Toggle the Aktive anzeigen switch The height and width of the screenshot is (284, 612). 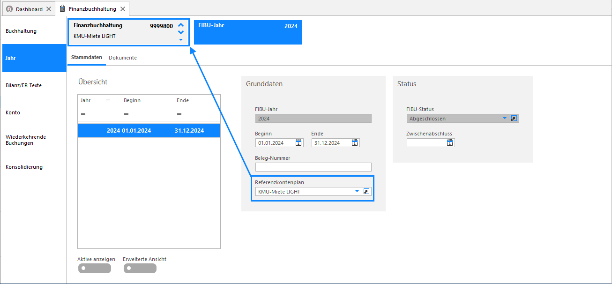(95, 269)
